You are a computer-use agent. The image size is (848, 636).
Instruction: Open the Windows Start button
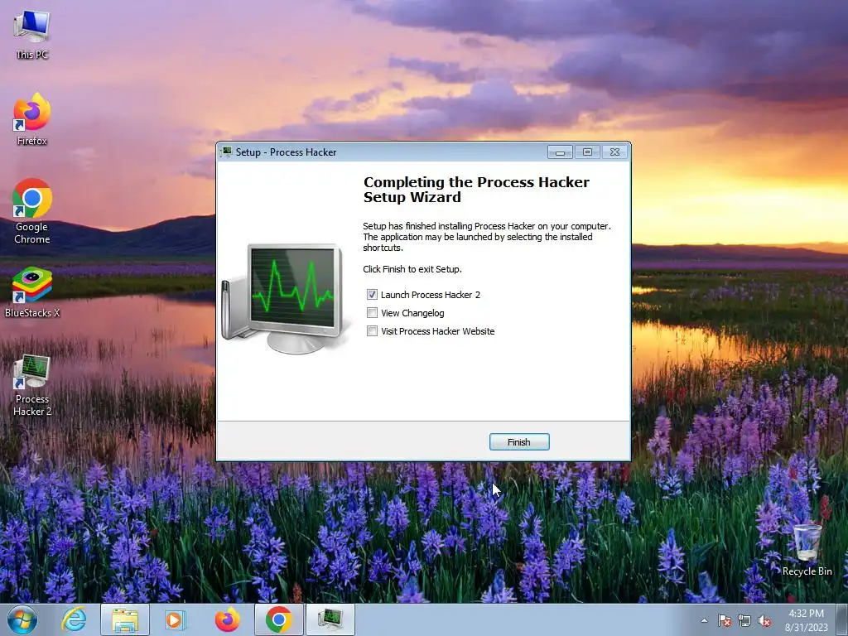(x=22, y=619)
